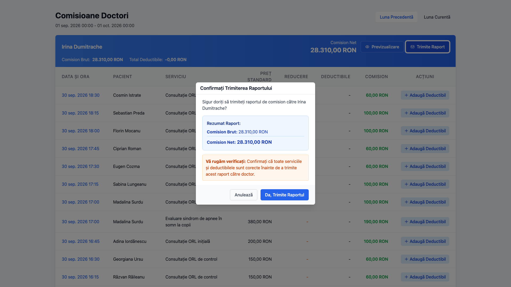The height and width of the screenshot is (287, 511).
Task: Open appointment 30 sep. 2026 16:45
Action: [x=81, y=241]
